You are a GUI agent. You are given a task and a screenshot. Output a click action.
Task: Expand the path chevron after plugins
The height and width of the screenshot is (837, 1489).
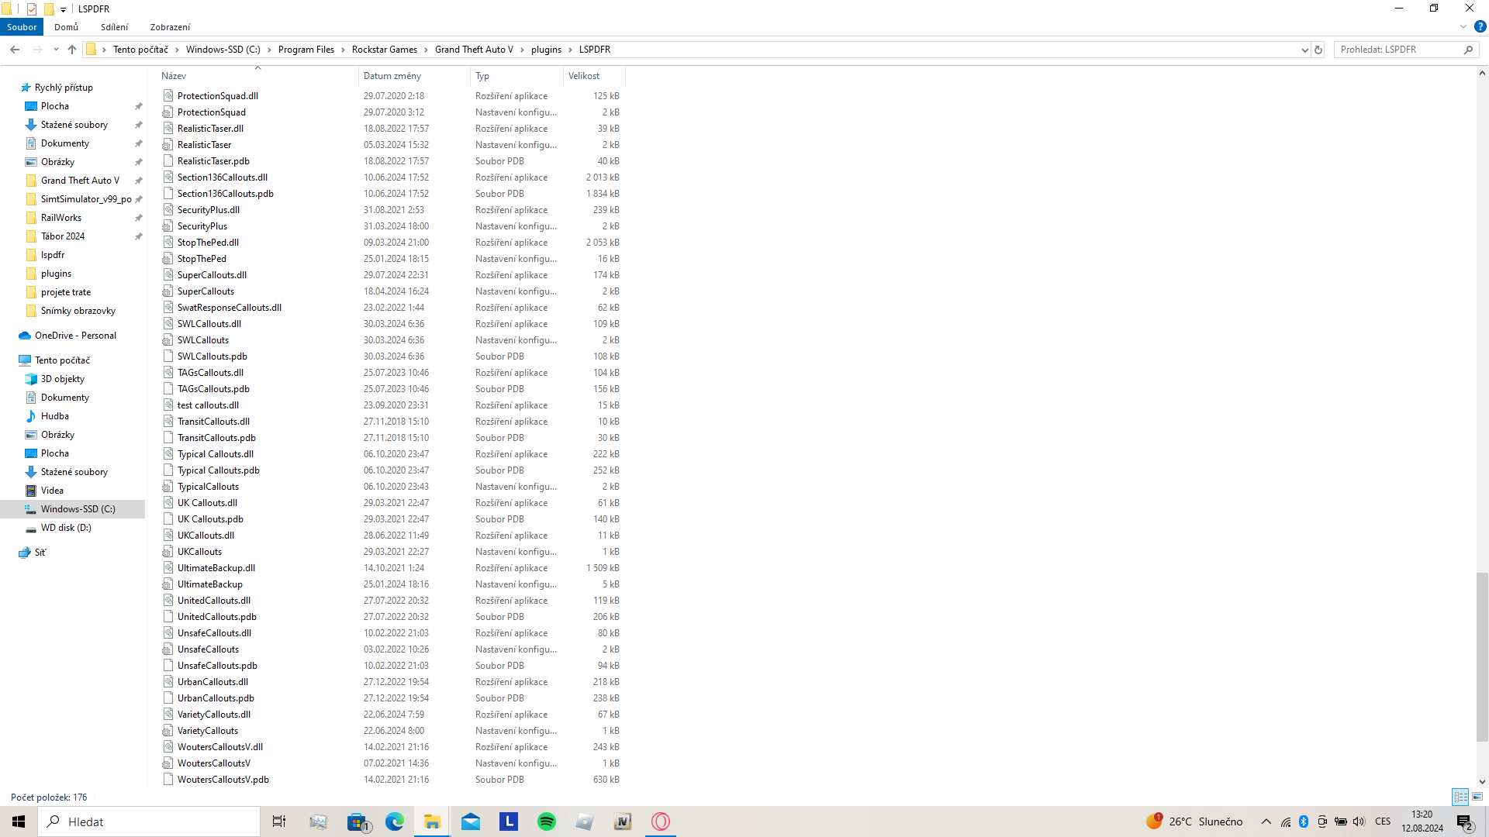click(x=571, y=50)
